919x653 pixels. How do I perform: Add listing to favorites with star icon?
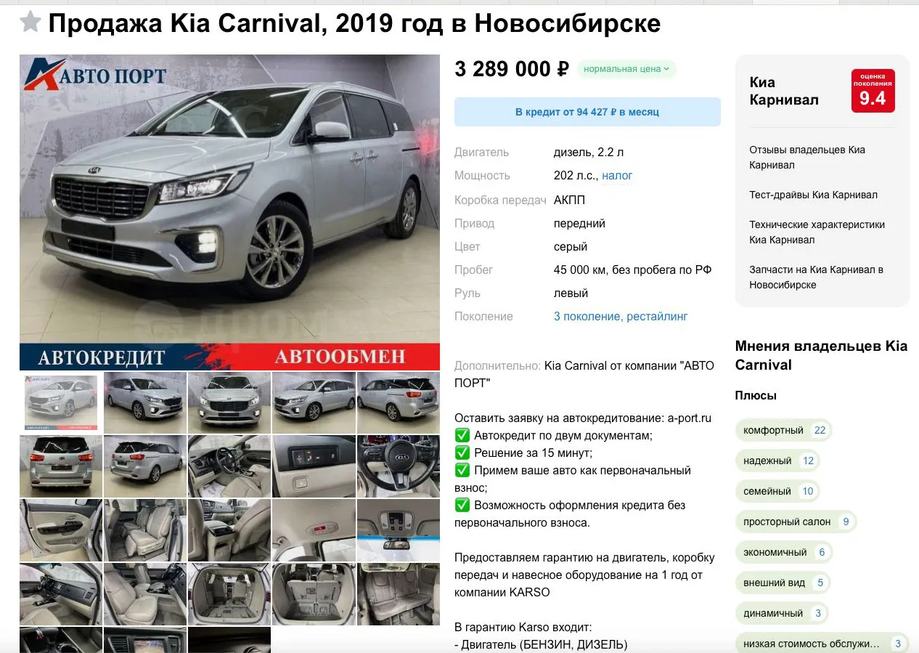pos(30,23)
